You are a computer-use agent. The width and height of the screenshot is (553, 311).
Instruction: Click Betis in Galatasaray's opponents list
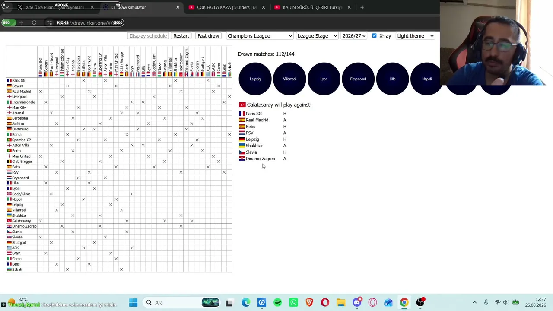(251, 127)
